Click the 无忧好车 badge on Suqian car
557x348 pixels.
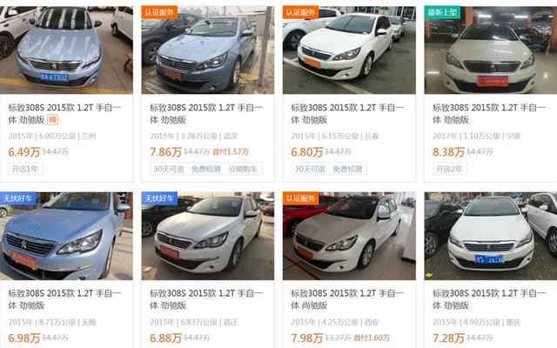click(x=159, y=198)
